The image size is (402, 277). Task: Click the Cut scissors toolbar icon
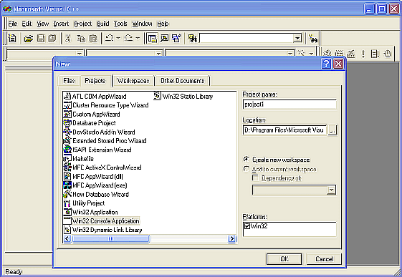click(68, 39)
